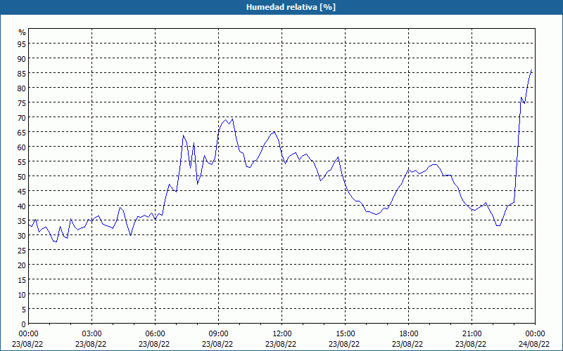Image resolution: width=563 pixels, height=351 pixels.
Task: Click the 00:00 time label above 23/08/22
Action: (28, 334)
